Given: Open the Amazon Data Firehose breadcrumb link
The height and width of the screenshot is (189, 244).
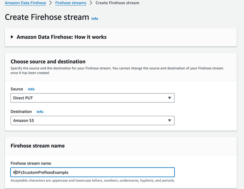Looking at the screenshot, I should [x=25, y=3].
